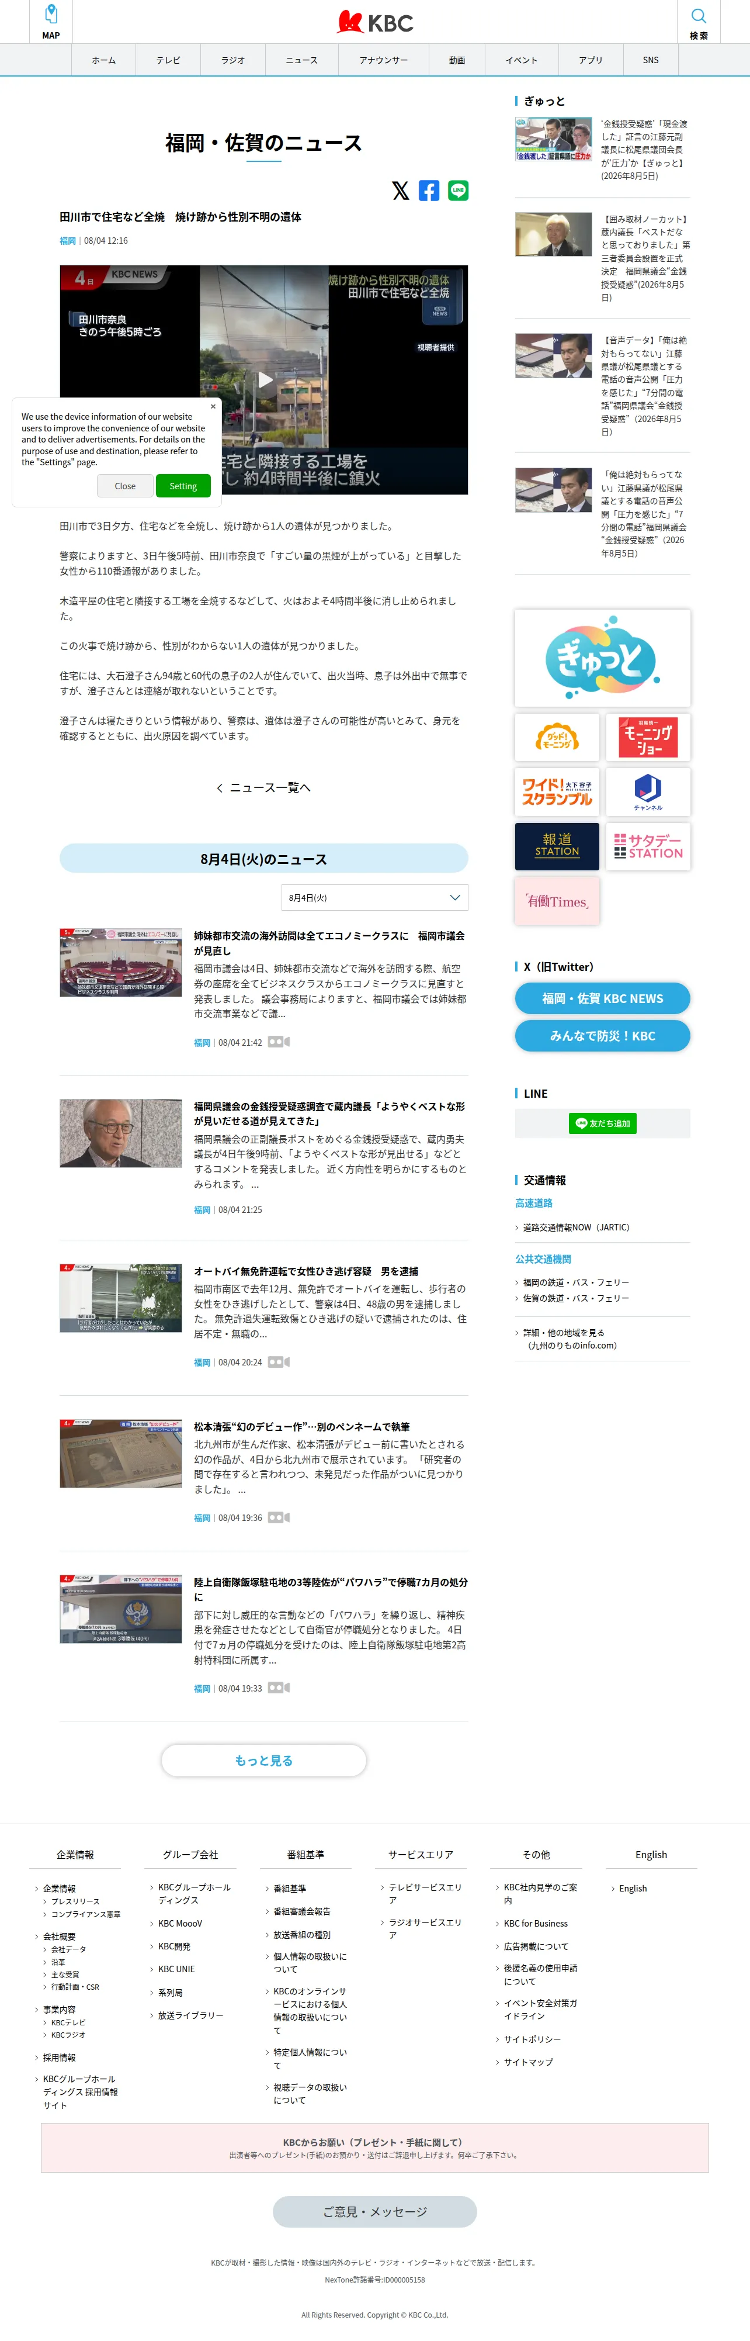Open the アナウンサー nav tab
750x2341 pixels.
coord(383,60)
